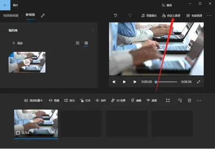
Task: Play the video preview
Action: [124, 82]
